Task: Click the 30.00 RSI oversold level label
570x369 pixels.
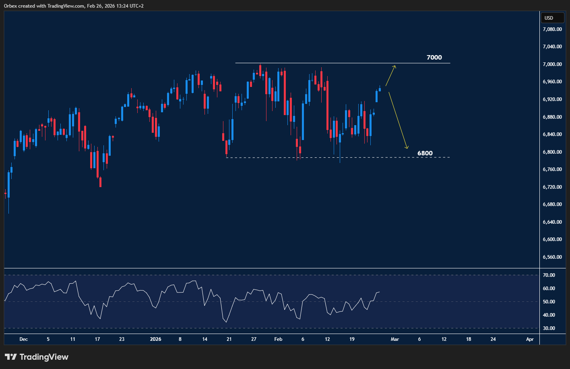Action: pos(548,328)
